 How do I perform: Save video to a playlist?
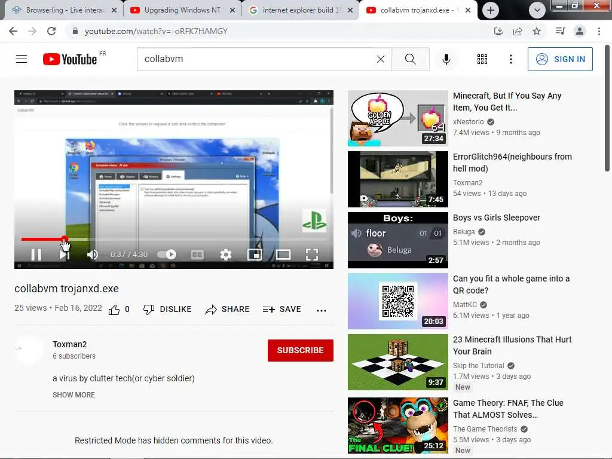tap(282, 310)
